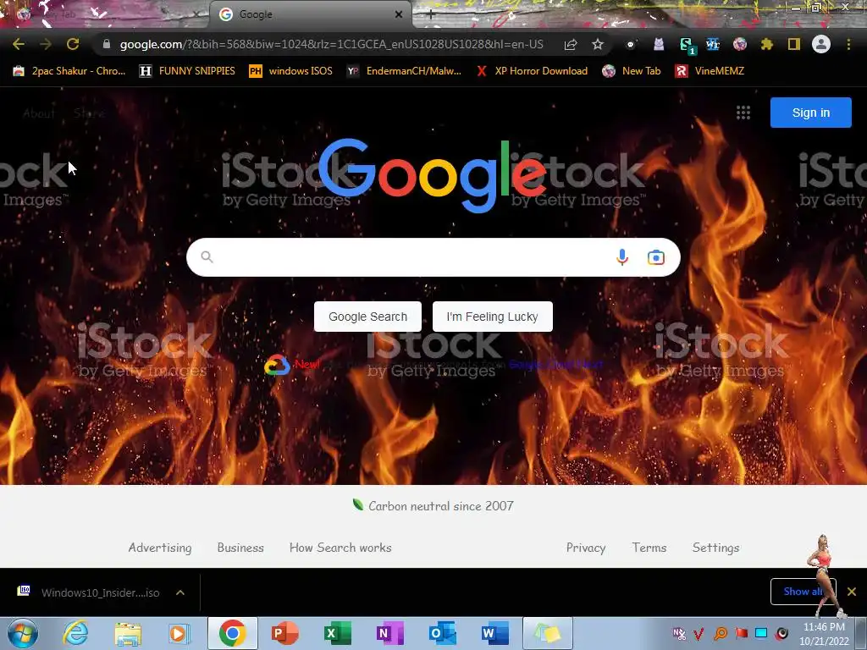
Task: Open the Extensions puzzle piece menu
Action: pyautogui.click(x=767, y=44)
